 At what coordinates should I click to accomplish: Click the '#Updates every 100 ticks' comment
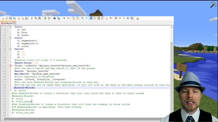point(41,60)
